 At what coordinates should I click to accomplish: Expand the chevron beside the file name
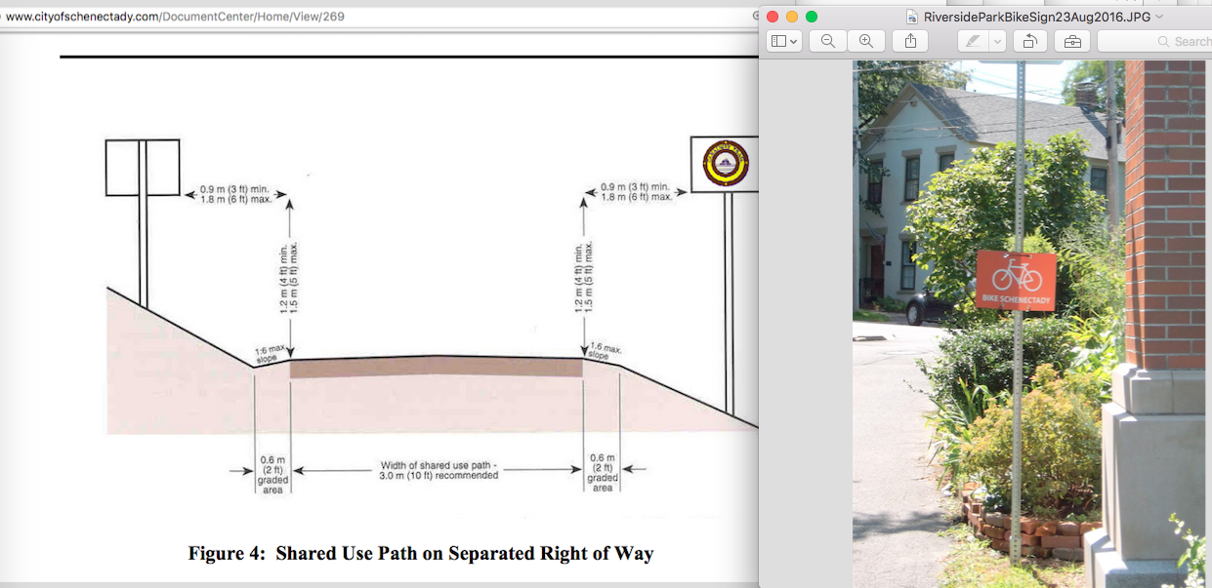point(1159,17)
